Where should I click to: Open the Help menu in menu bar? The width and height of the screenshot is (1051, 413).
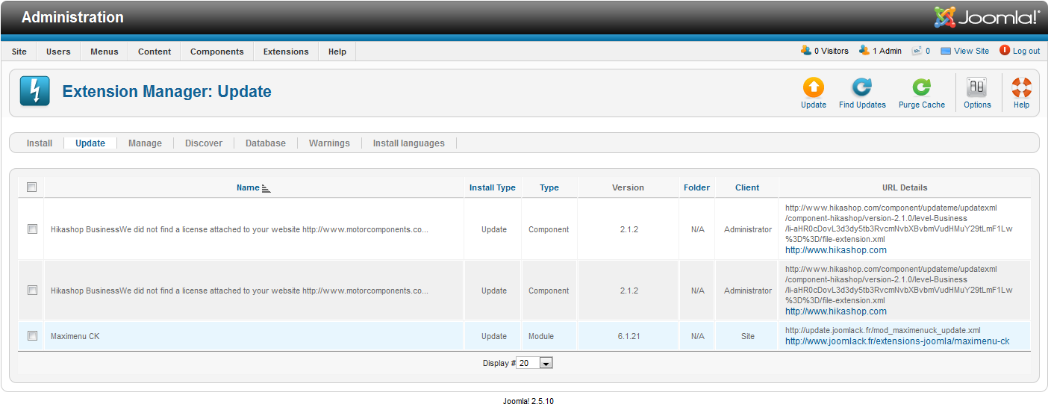click(x=337, y=52)
